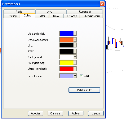Screen dimensions: 124x120
Task: Click the Palette editor button
Action: [x=84, y=90]
